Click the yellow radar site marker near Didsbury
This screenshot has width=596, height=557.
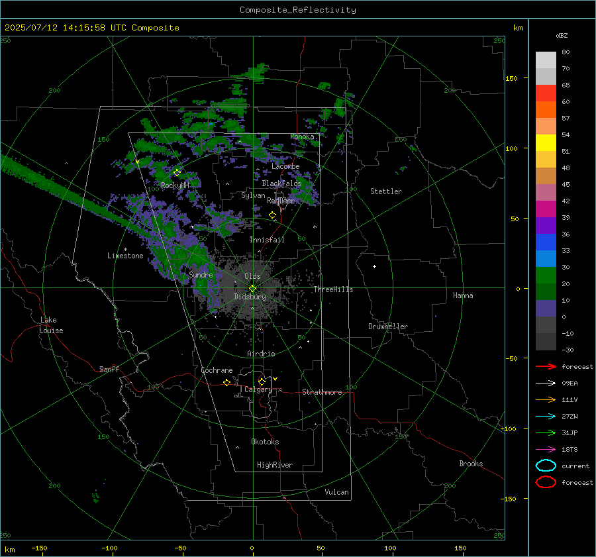tap(252, 289)
